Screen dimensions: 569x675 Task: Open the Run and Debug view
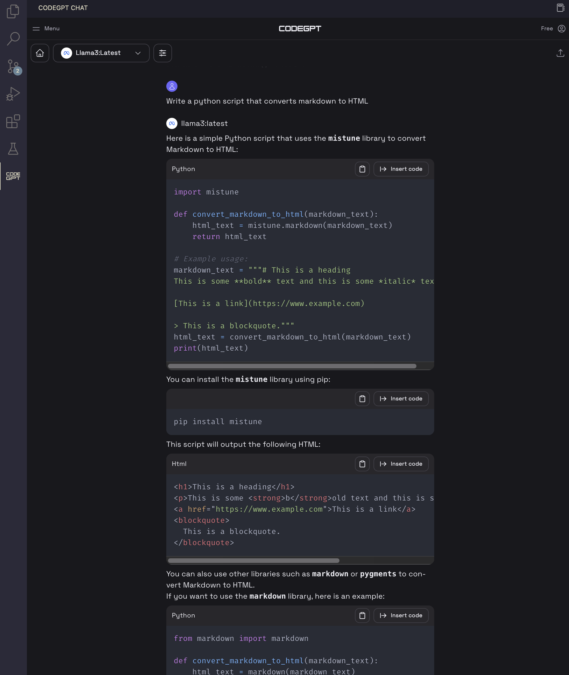click(13, 94)
